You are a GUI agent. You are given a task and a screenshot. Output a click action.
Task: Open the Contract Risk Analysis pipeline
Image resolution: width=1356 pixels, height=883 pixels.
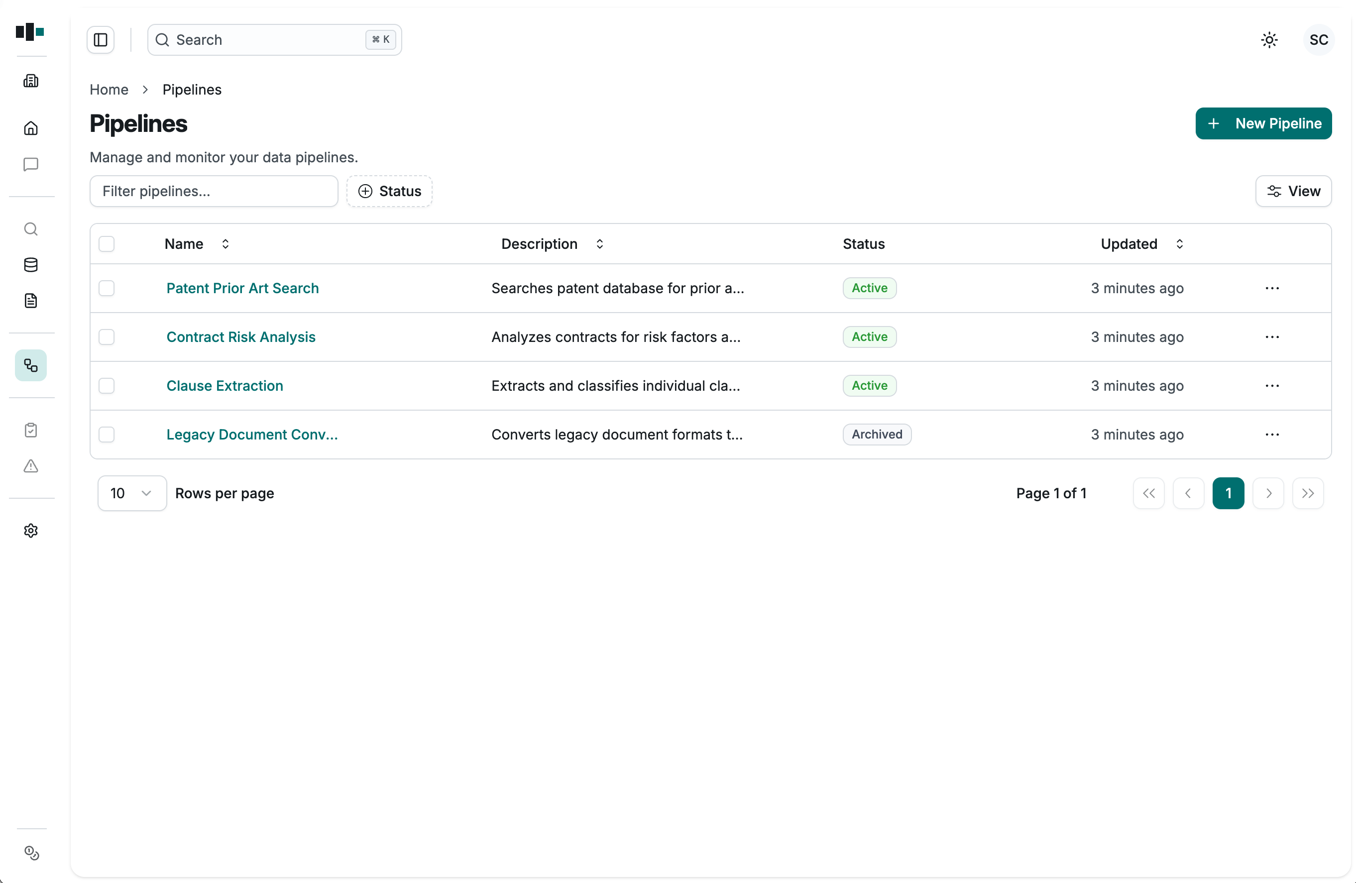point(241,336)
